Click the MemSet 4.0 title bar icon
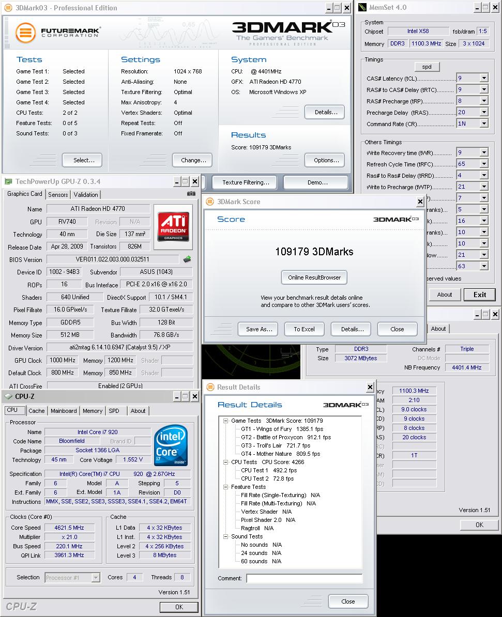Screen dimensions: 502x617 click(x=362, y=7)
